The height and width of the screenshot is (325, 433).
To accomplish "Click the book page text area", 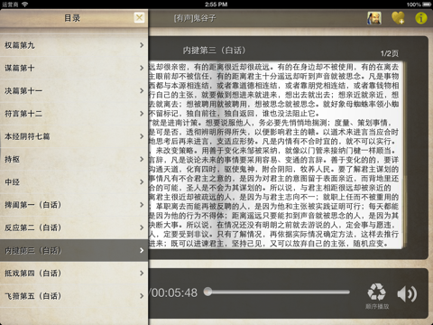I will [275, 155].
